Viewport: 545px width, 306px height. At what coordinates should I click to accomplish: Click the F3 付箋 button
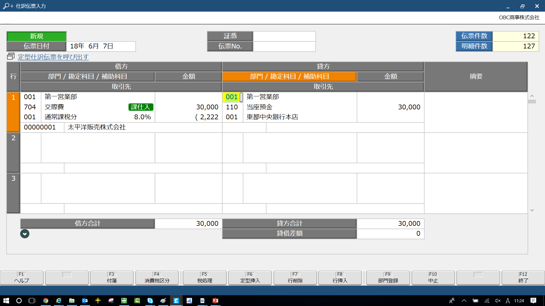tap(112, 278)
